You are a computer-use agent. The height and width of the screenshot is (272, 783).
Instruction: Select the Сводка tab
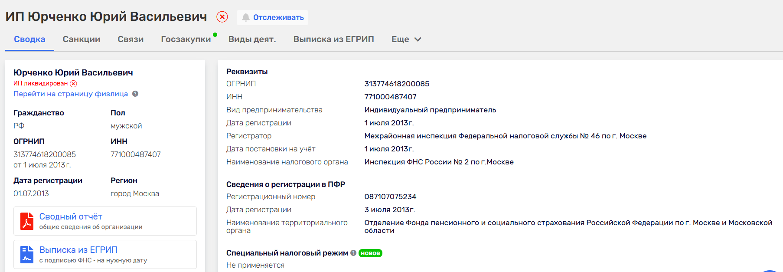click(x=29, y=39)
